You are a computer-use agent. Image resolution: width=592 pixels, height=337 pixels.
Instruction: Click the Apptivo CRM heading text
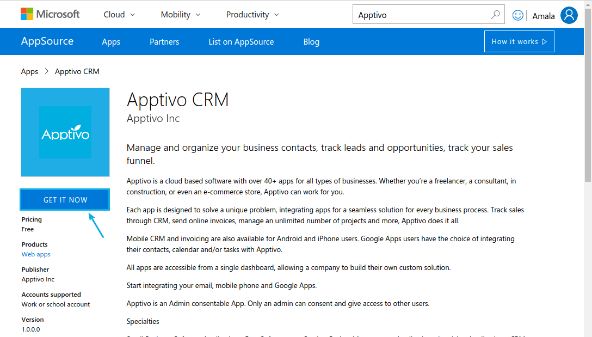tap(177, 100)
